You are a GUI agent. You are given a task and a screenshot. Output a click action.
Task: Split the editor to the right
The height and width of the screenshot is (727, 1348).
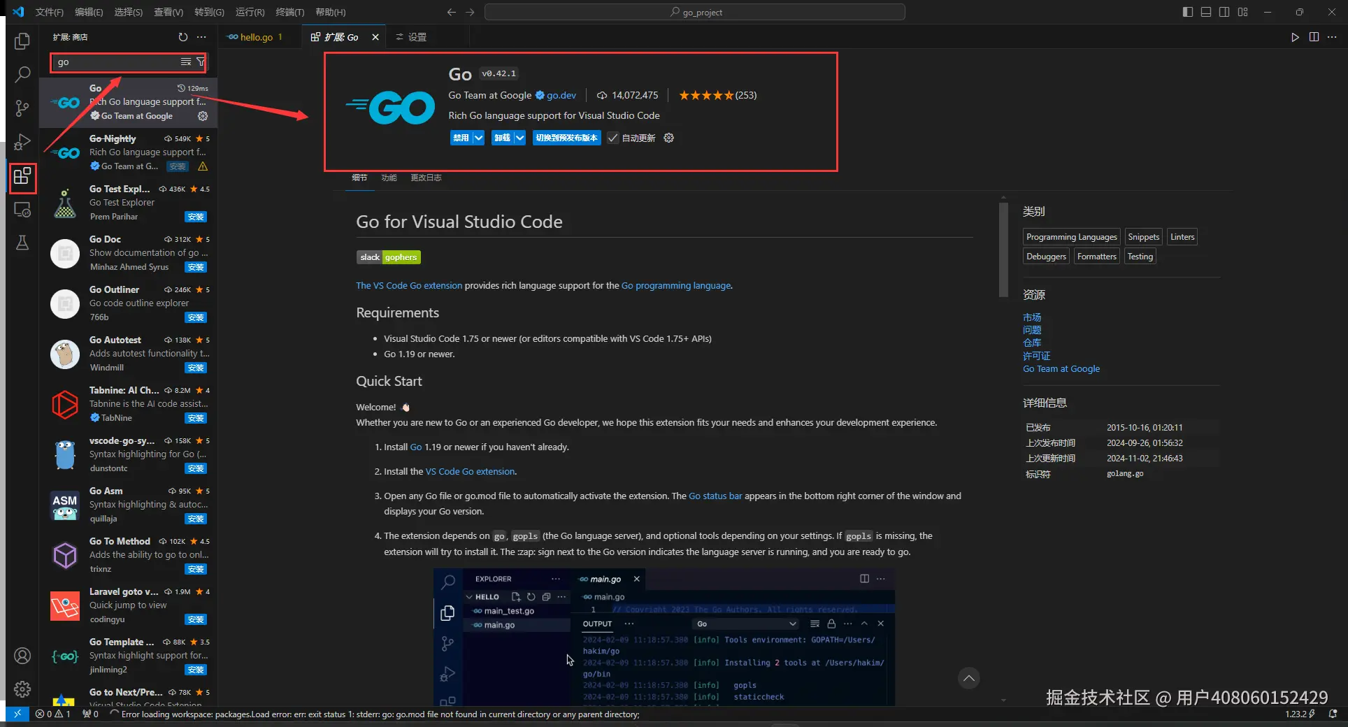tap(1314, 37)
